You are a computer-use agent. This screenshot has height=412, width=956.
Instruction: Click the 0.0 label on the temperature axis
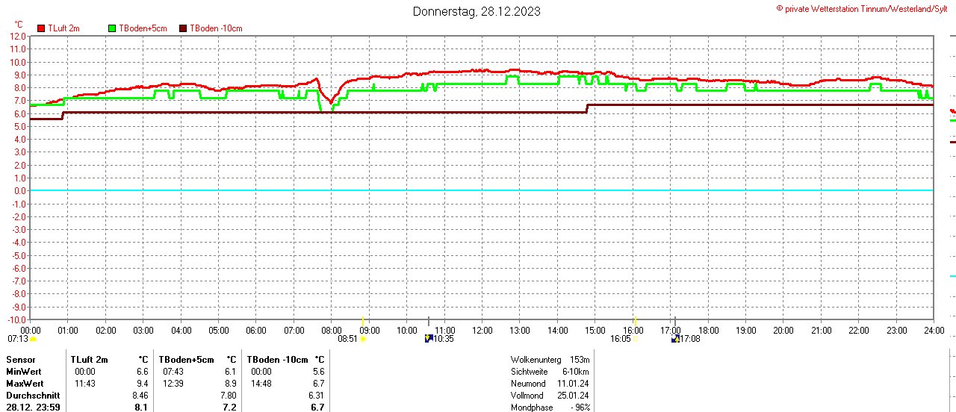click(19, 191)
